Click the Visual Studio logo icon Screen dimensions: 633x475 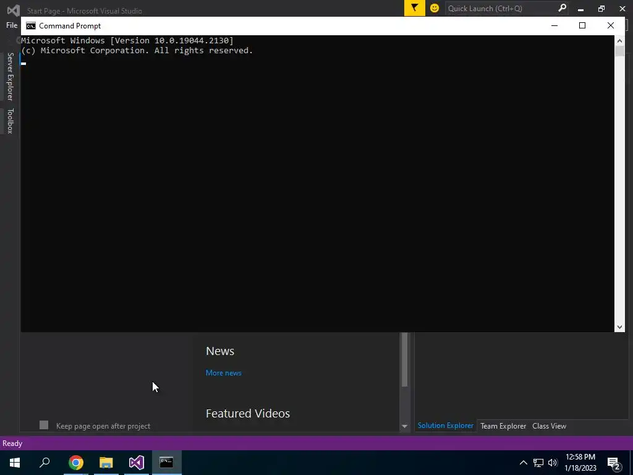point(14,10)
